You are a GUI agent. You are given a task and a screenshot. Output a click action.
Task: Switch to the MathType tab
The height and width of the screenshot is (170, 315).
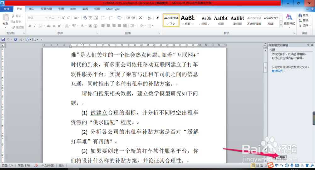[113, 9]
